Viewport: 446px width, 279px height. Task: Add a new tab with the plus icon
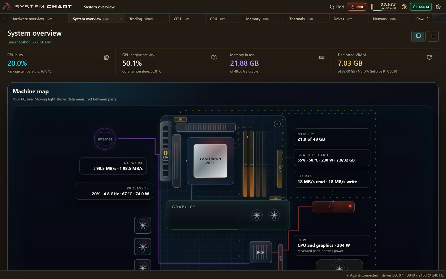coord(439,19)
